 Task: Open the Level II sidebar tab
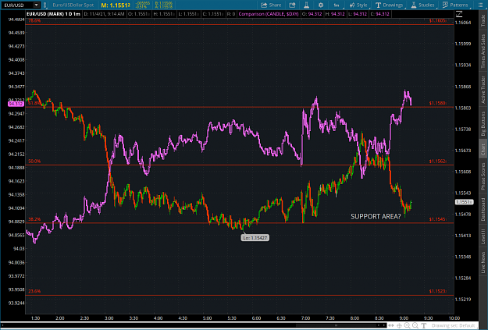(x=483, y=236)
